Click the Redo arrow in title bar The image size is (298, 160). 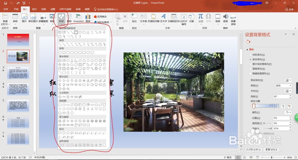[18, 3]
